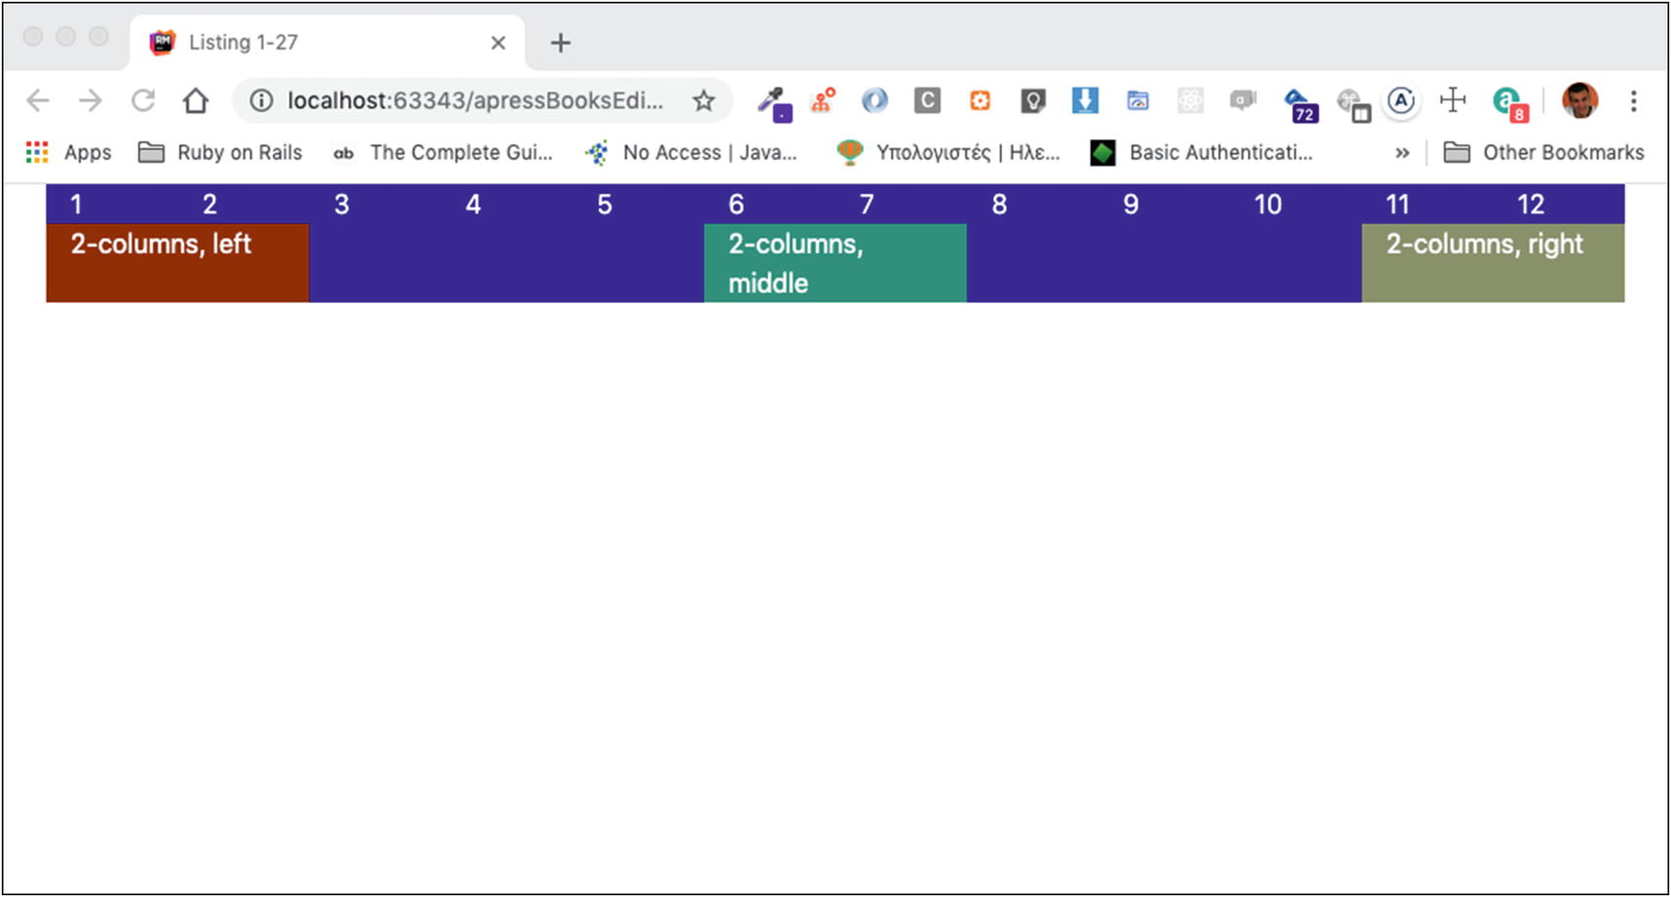Image resolution: width=1671 pixels, height=897 pixels.
Task: Click the extension showing badge 72
Action: tap(1299, 103)
